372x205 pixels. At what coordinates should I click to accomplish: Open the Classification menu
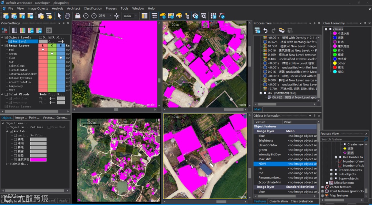(93, 8)
